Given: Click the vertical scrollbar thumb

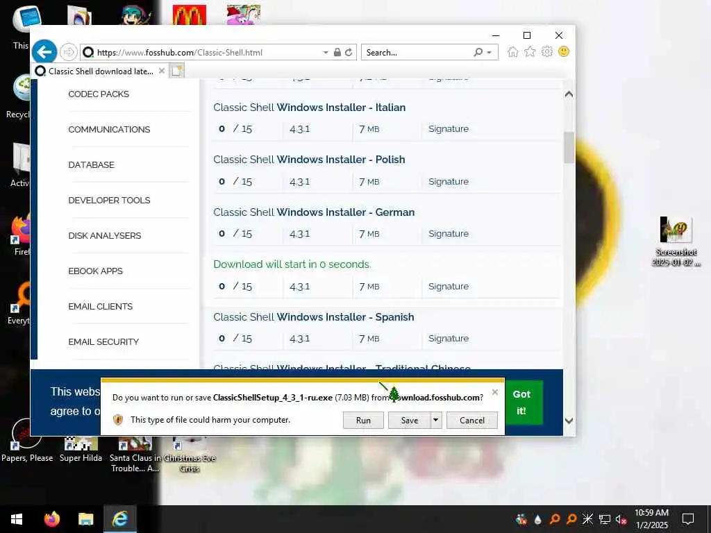Looking at the screenshot, I should click(569, 147).
